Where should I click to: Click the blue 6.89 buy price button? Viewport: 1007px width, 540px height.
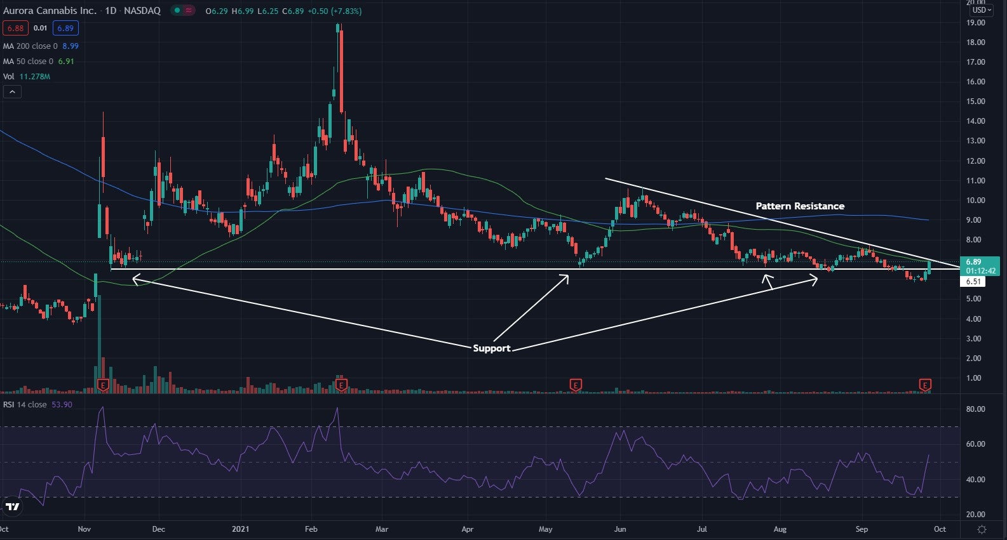coord(65,28)
